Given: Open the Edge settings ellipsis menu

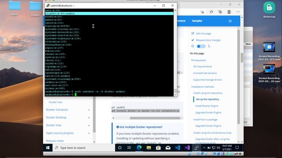Looking at the screenshot, I should (x=238, y=12).
